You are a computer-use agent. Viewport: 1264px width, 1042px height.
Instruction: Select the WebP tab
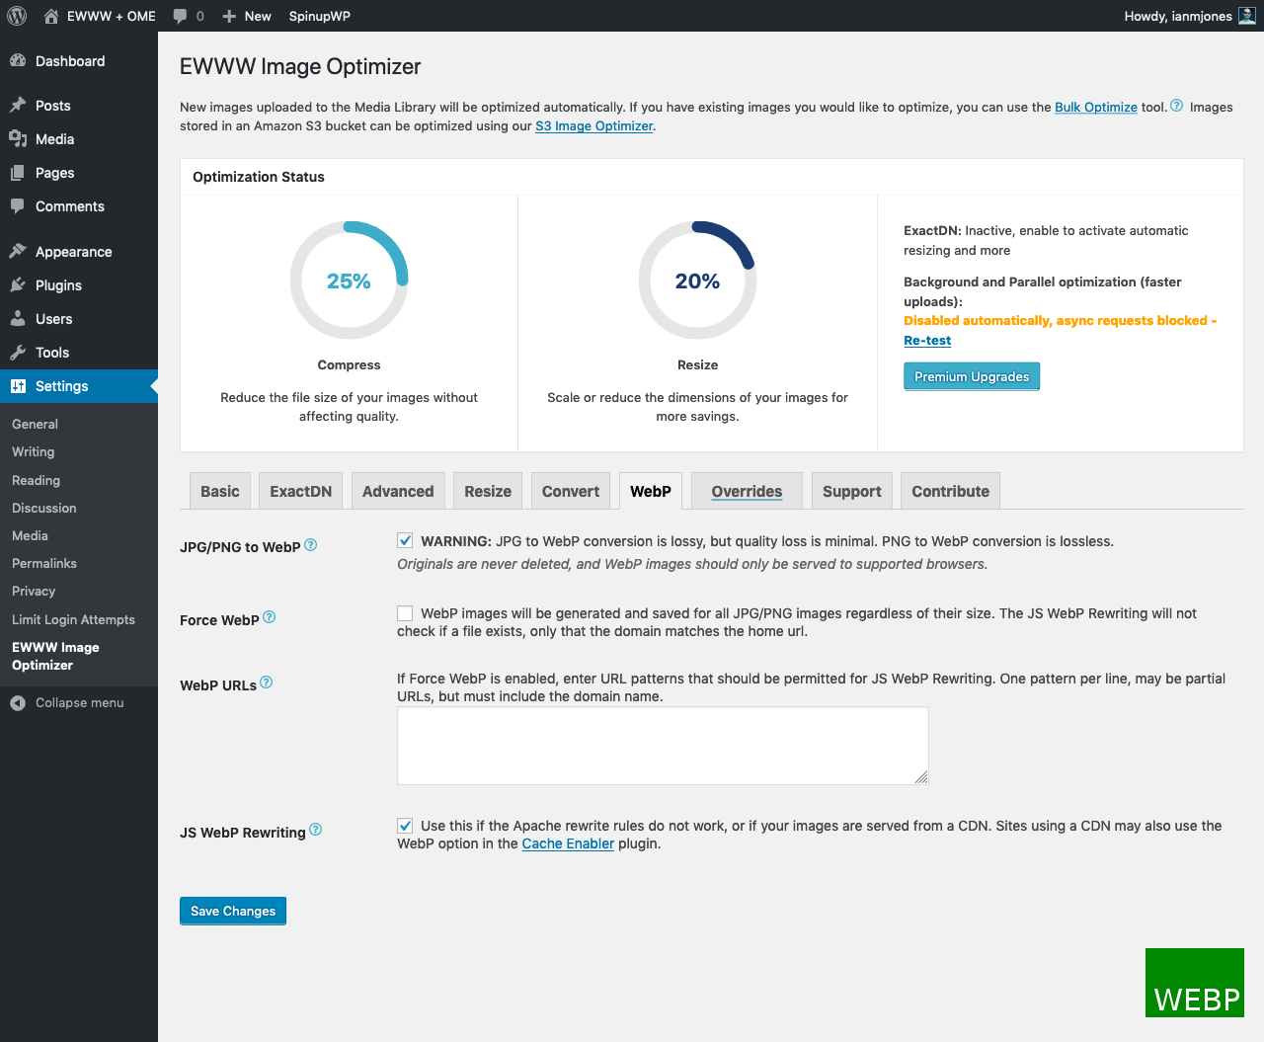651,491
